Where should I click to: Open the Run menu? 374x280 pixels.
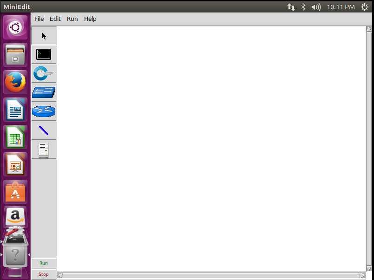pyautogui.click(x=72, y=19)
